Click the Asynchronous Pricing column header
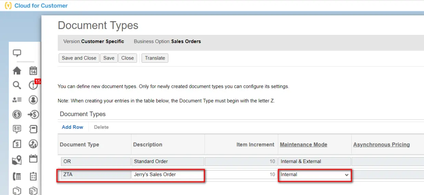424x195 pixels. (x=381, y=144)
